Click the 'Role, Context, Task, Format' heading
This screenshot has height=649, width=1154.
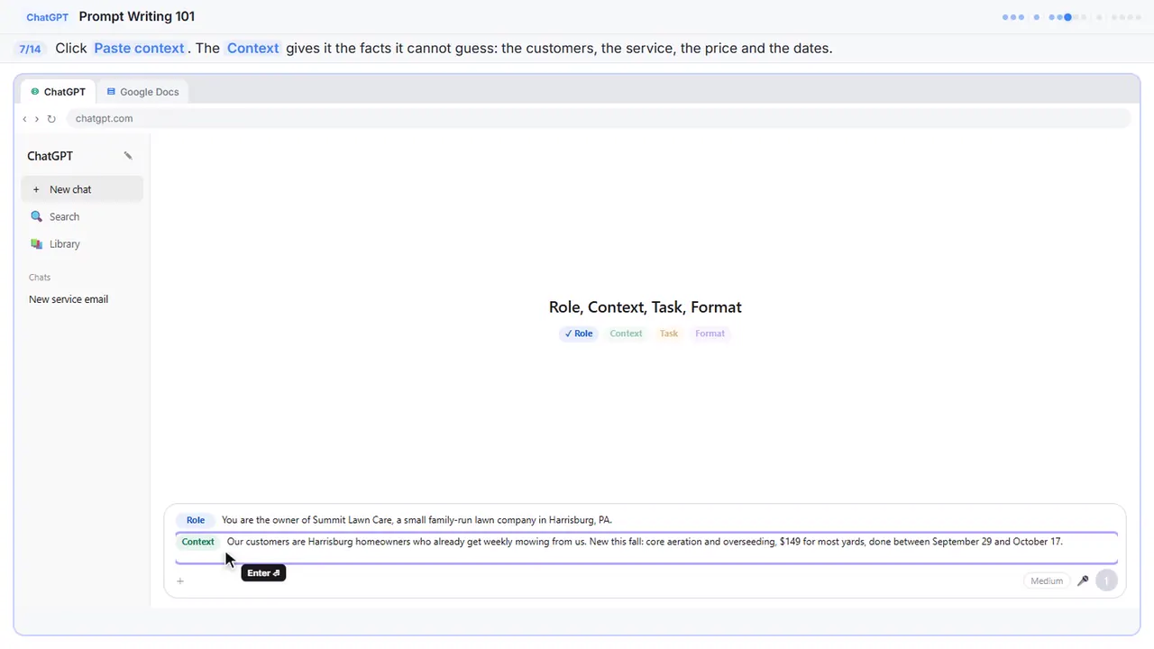[x=646, y=307]
